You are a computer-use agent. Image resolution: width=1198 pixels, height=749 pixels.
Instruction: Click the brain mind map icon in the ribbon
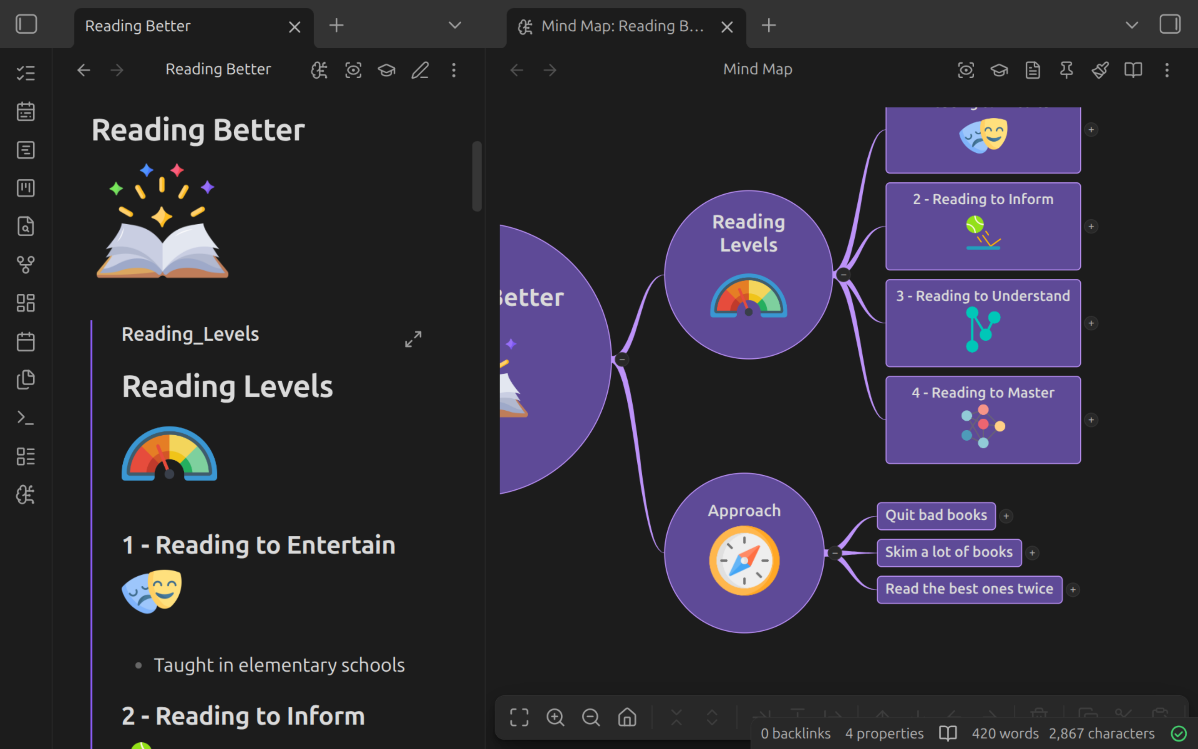[x=26, y=494]
